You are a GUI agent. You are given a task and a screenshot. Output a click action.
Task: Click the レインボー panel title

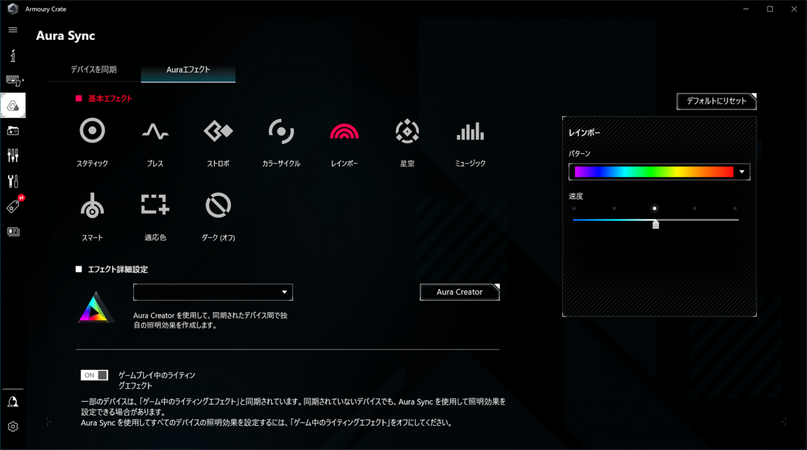click(x=584, y=133)
